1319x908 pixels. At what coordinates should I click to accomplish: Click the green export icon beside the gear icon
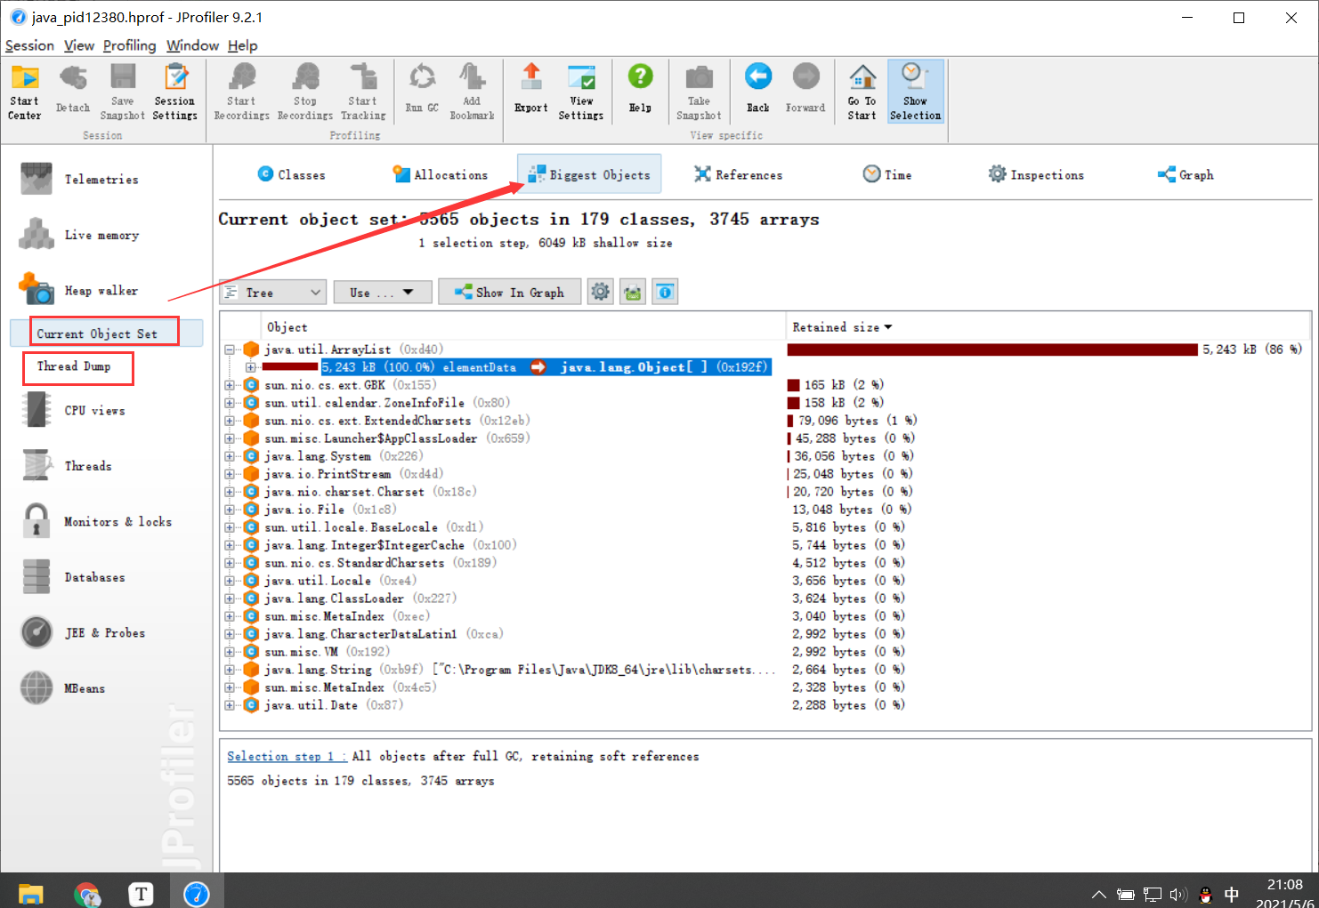click(633, 292)
